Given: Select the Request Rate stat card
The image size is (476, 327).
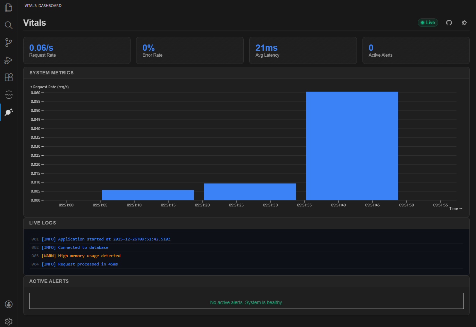Looking at the screenshot, I should (x=77, y=50).
